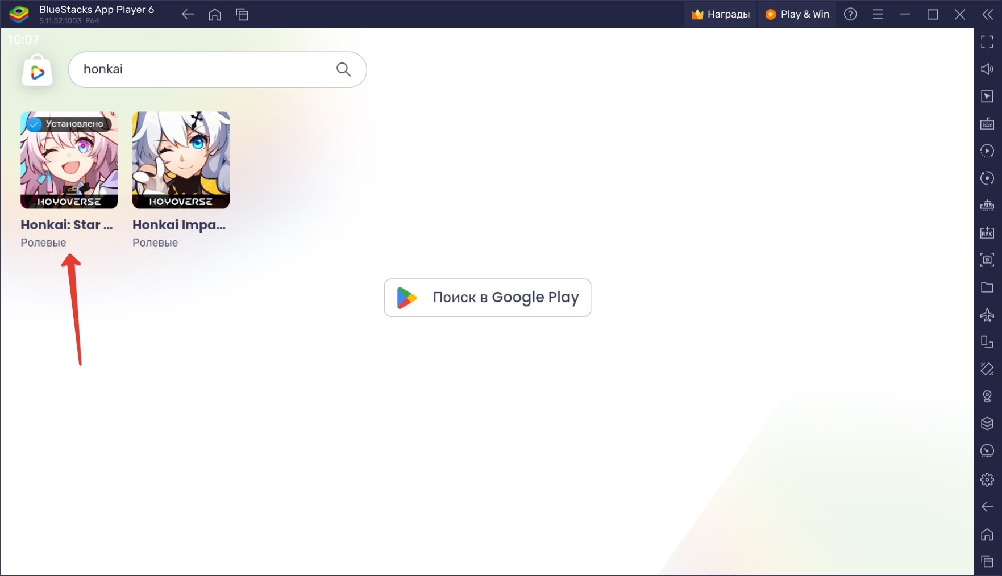
Task: Click the sidebar two-rectangles icon under airplane
Action: click(x=987, y=341)
